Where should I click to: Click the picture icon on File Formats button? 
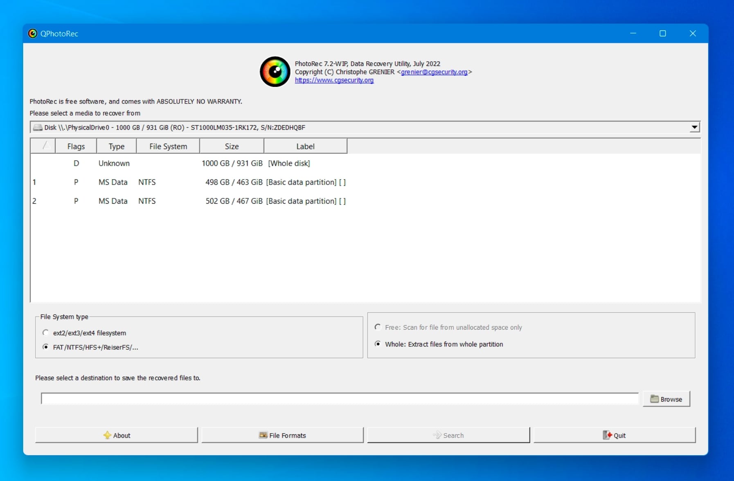tap(263, 435)
